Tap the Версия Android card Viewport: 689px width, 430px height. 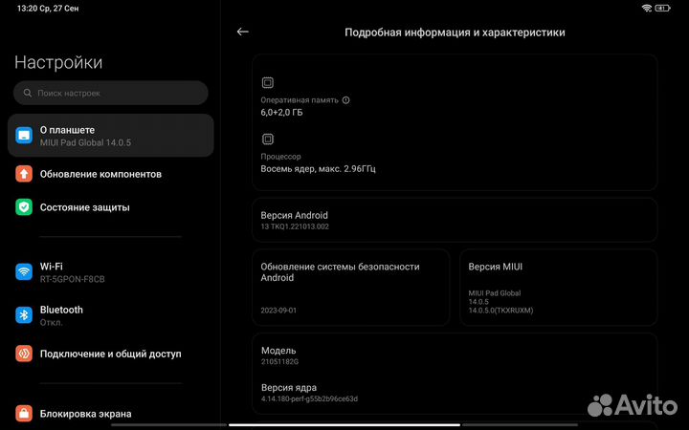pos(455,221)
